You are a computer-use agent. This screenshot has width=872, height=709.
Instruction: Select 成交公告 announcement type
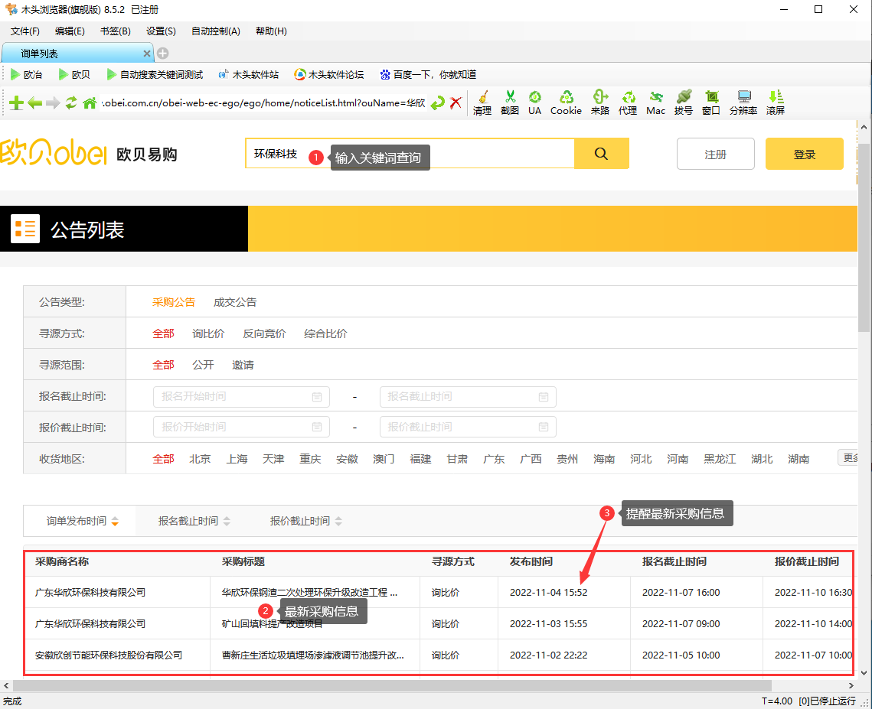(x=235, y=302)
